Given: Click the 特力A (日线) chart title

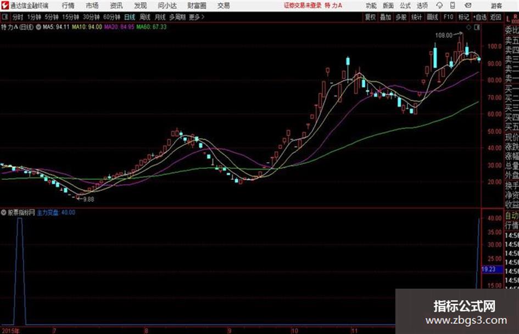Looking at the screenshot, I should [17, 27].
